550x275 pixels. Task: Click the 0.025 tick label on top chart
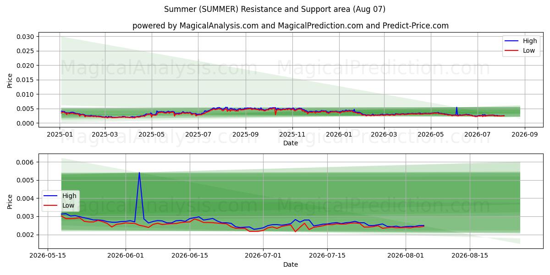(26, 51)
